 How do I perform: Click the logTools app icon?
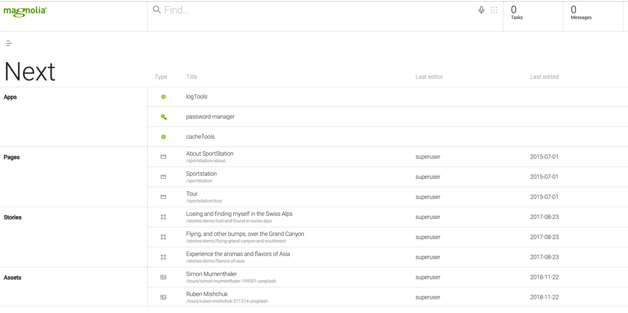click(163, 97)
